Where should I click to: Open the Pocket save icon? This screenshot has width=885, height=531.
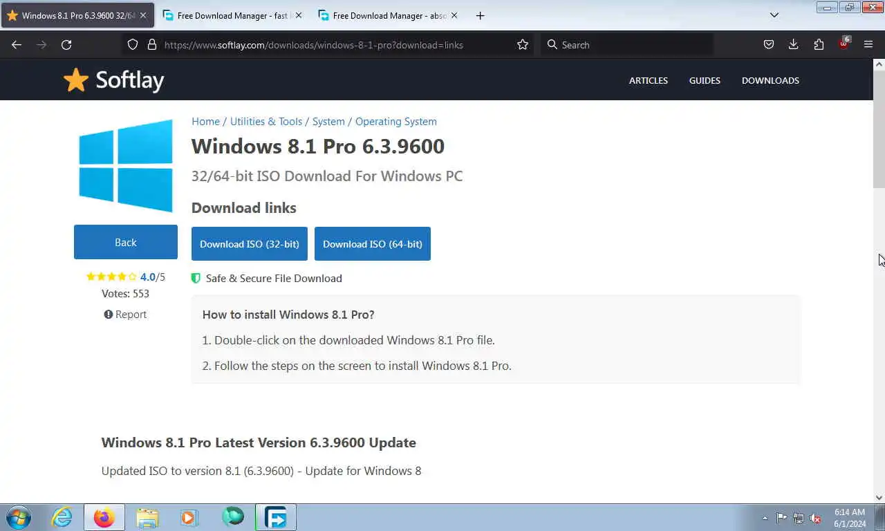click(x=768, y=45)
